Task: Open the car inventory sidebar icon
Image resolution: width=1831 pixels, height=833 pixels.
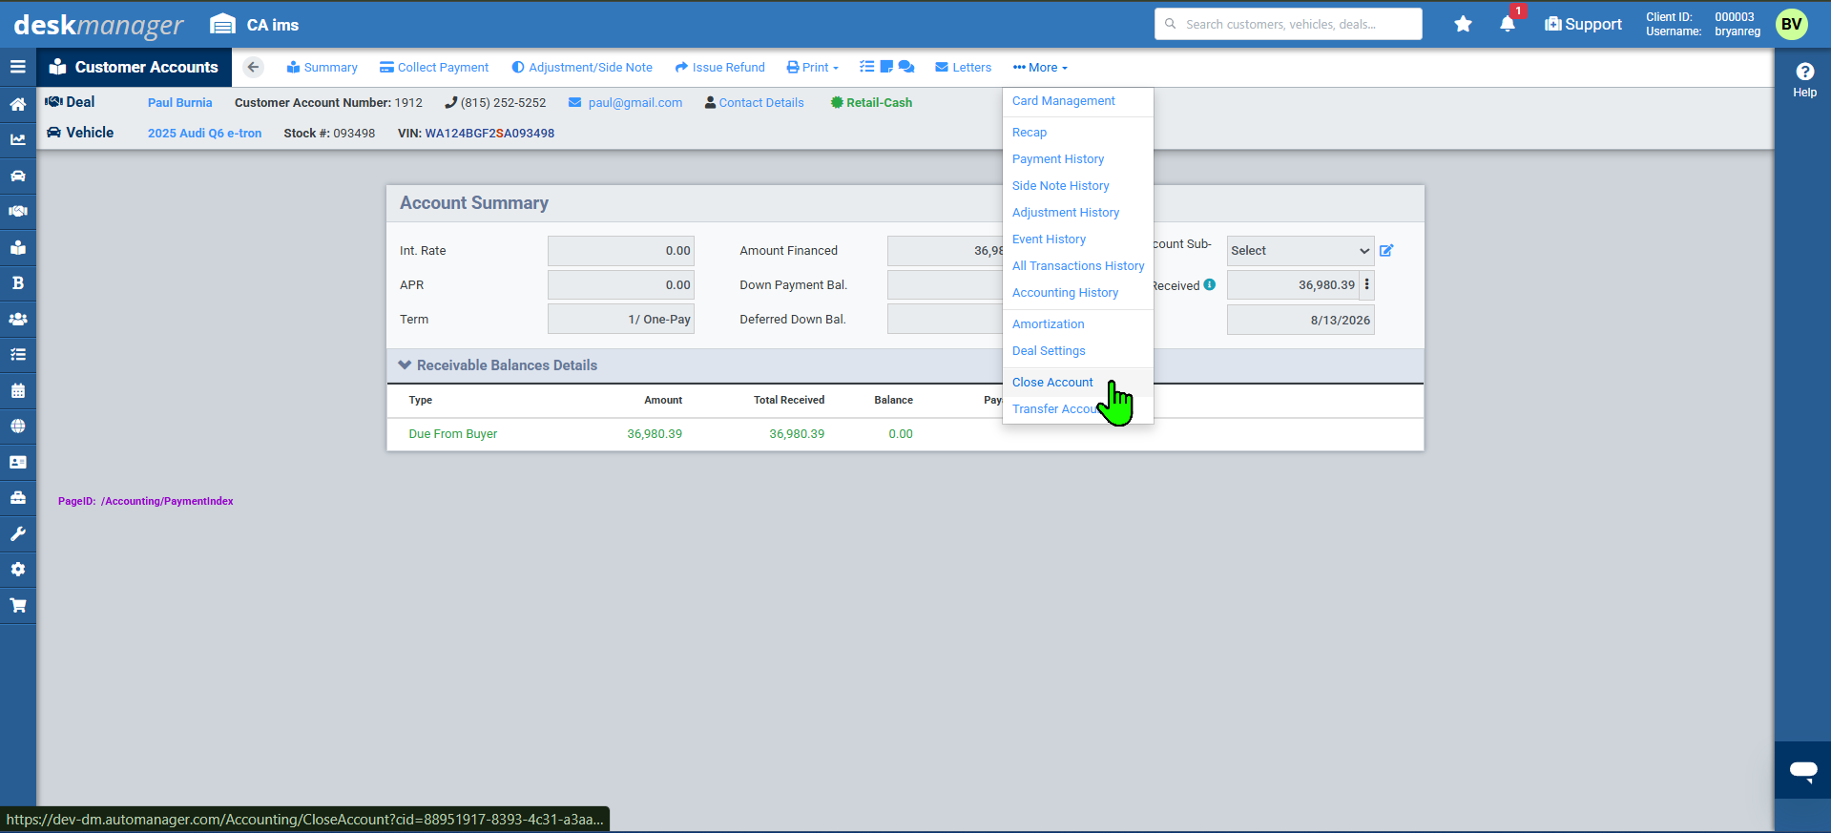Action: [x=17, y=176]
